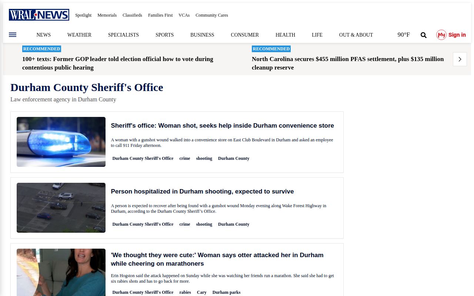Select the shooting tag on woman shot story
Viewport: 474px width, 296px height.
204,158
